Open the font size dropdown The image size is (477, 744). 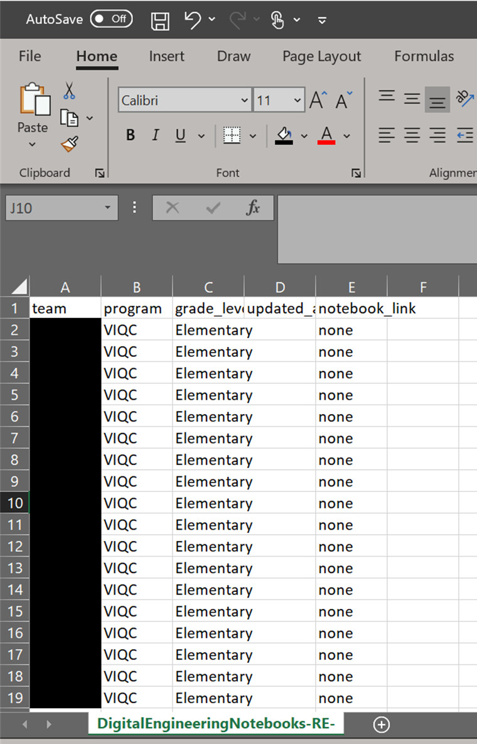coord(297,101)
